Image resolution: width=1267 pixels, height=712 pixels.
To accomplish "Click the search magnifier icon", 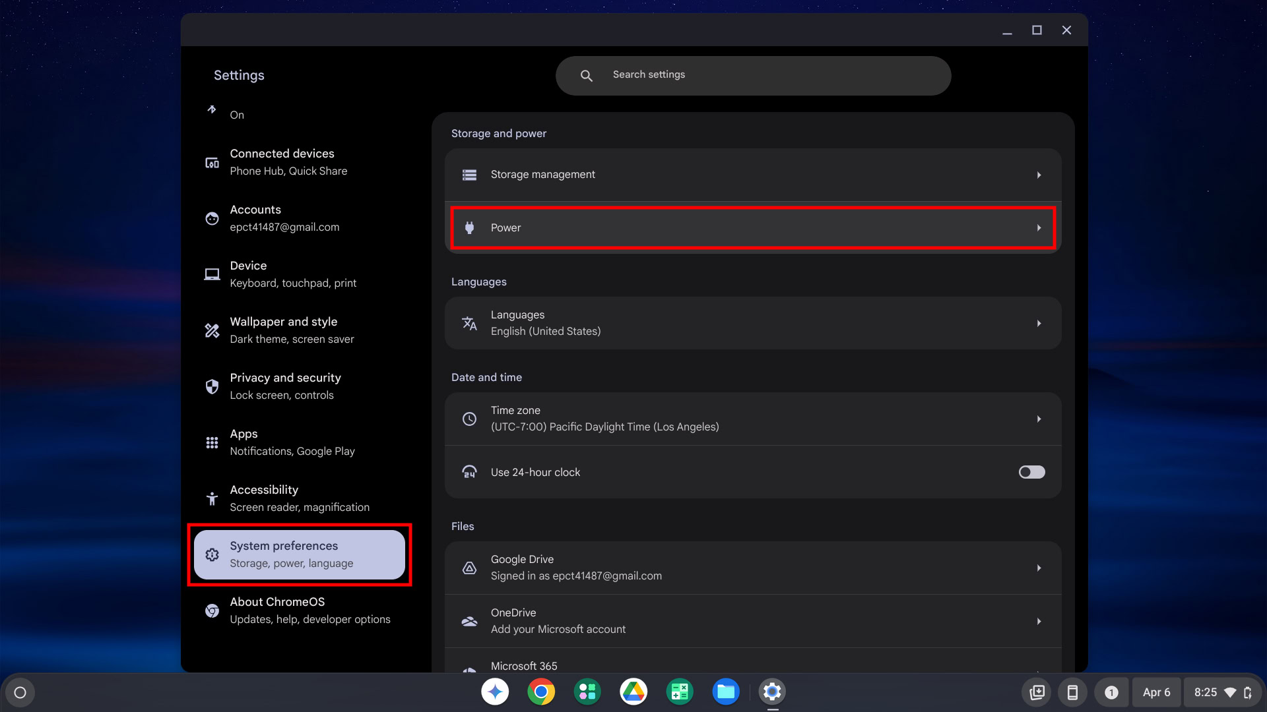I will pos(586,76).
